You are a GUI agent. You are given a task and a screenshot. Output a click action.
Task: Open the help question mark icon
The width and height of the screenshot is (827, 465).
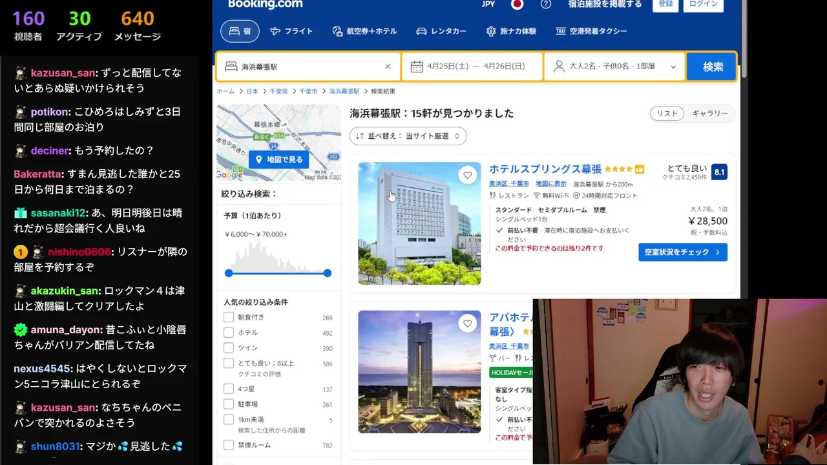click(546, 5)
